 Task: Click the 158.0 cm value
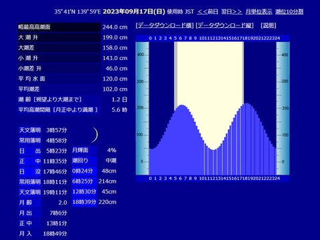click(x=115, y=48)
